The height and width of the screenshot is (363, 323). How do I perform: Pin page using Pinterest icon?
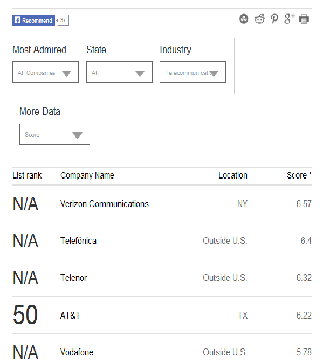tap(274, 19)
